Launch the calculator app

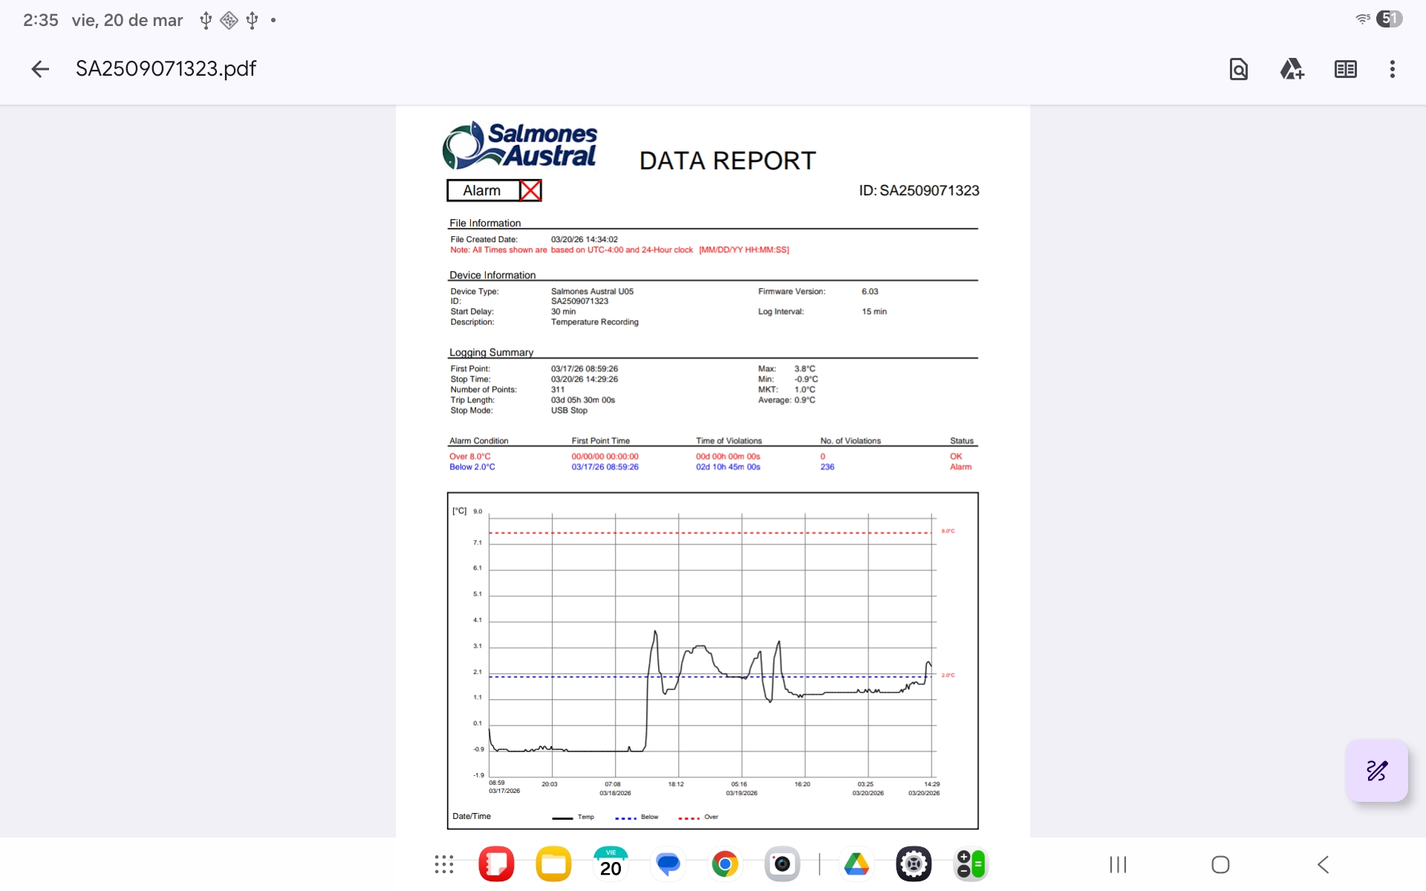click(970, 864)
